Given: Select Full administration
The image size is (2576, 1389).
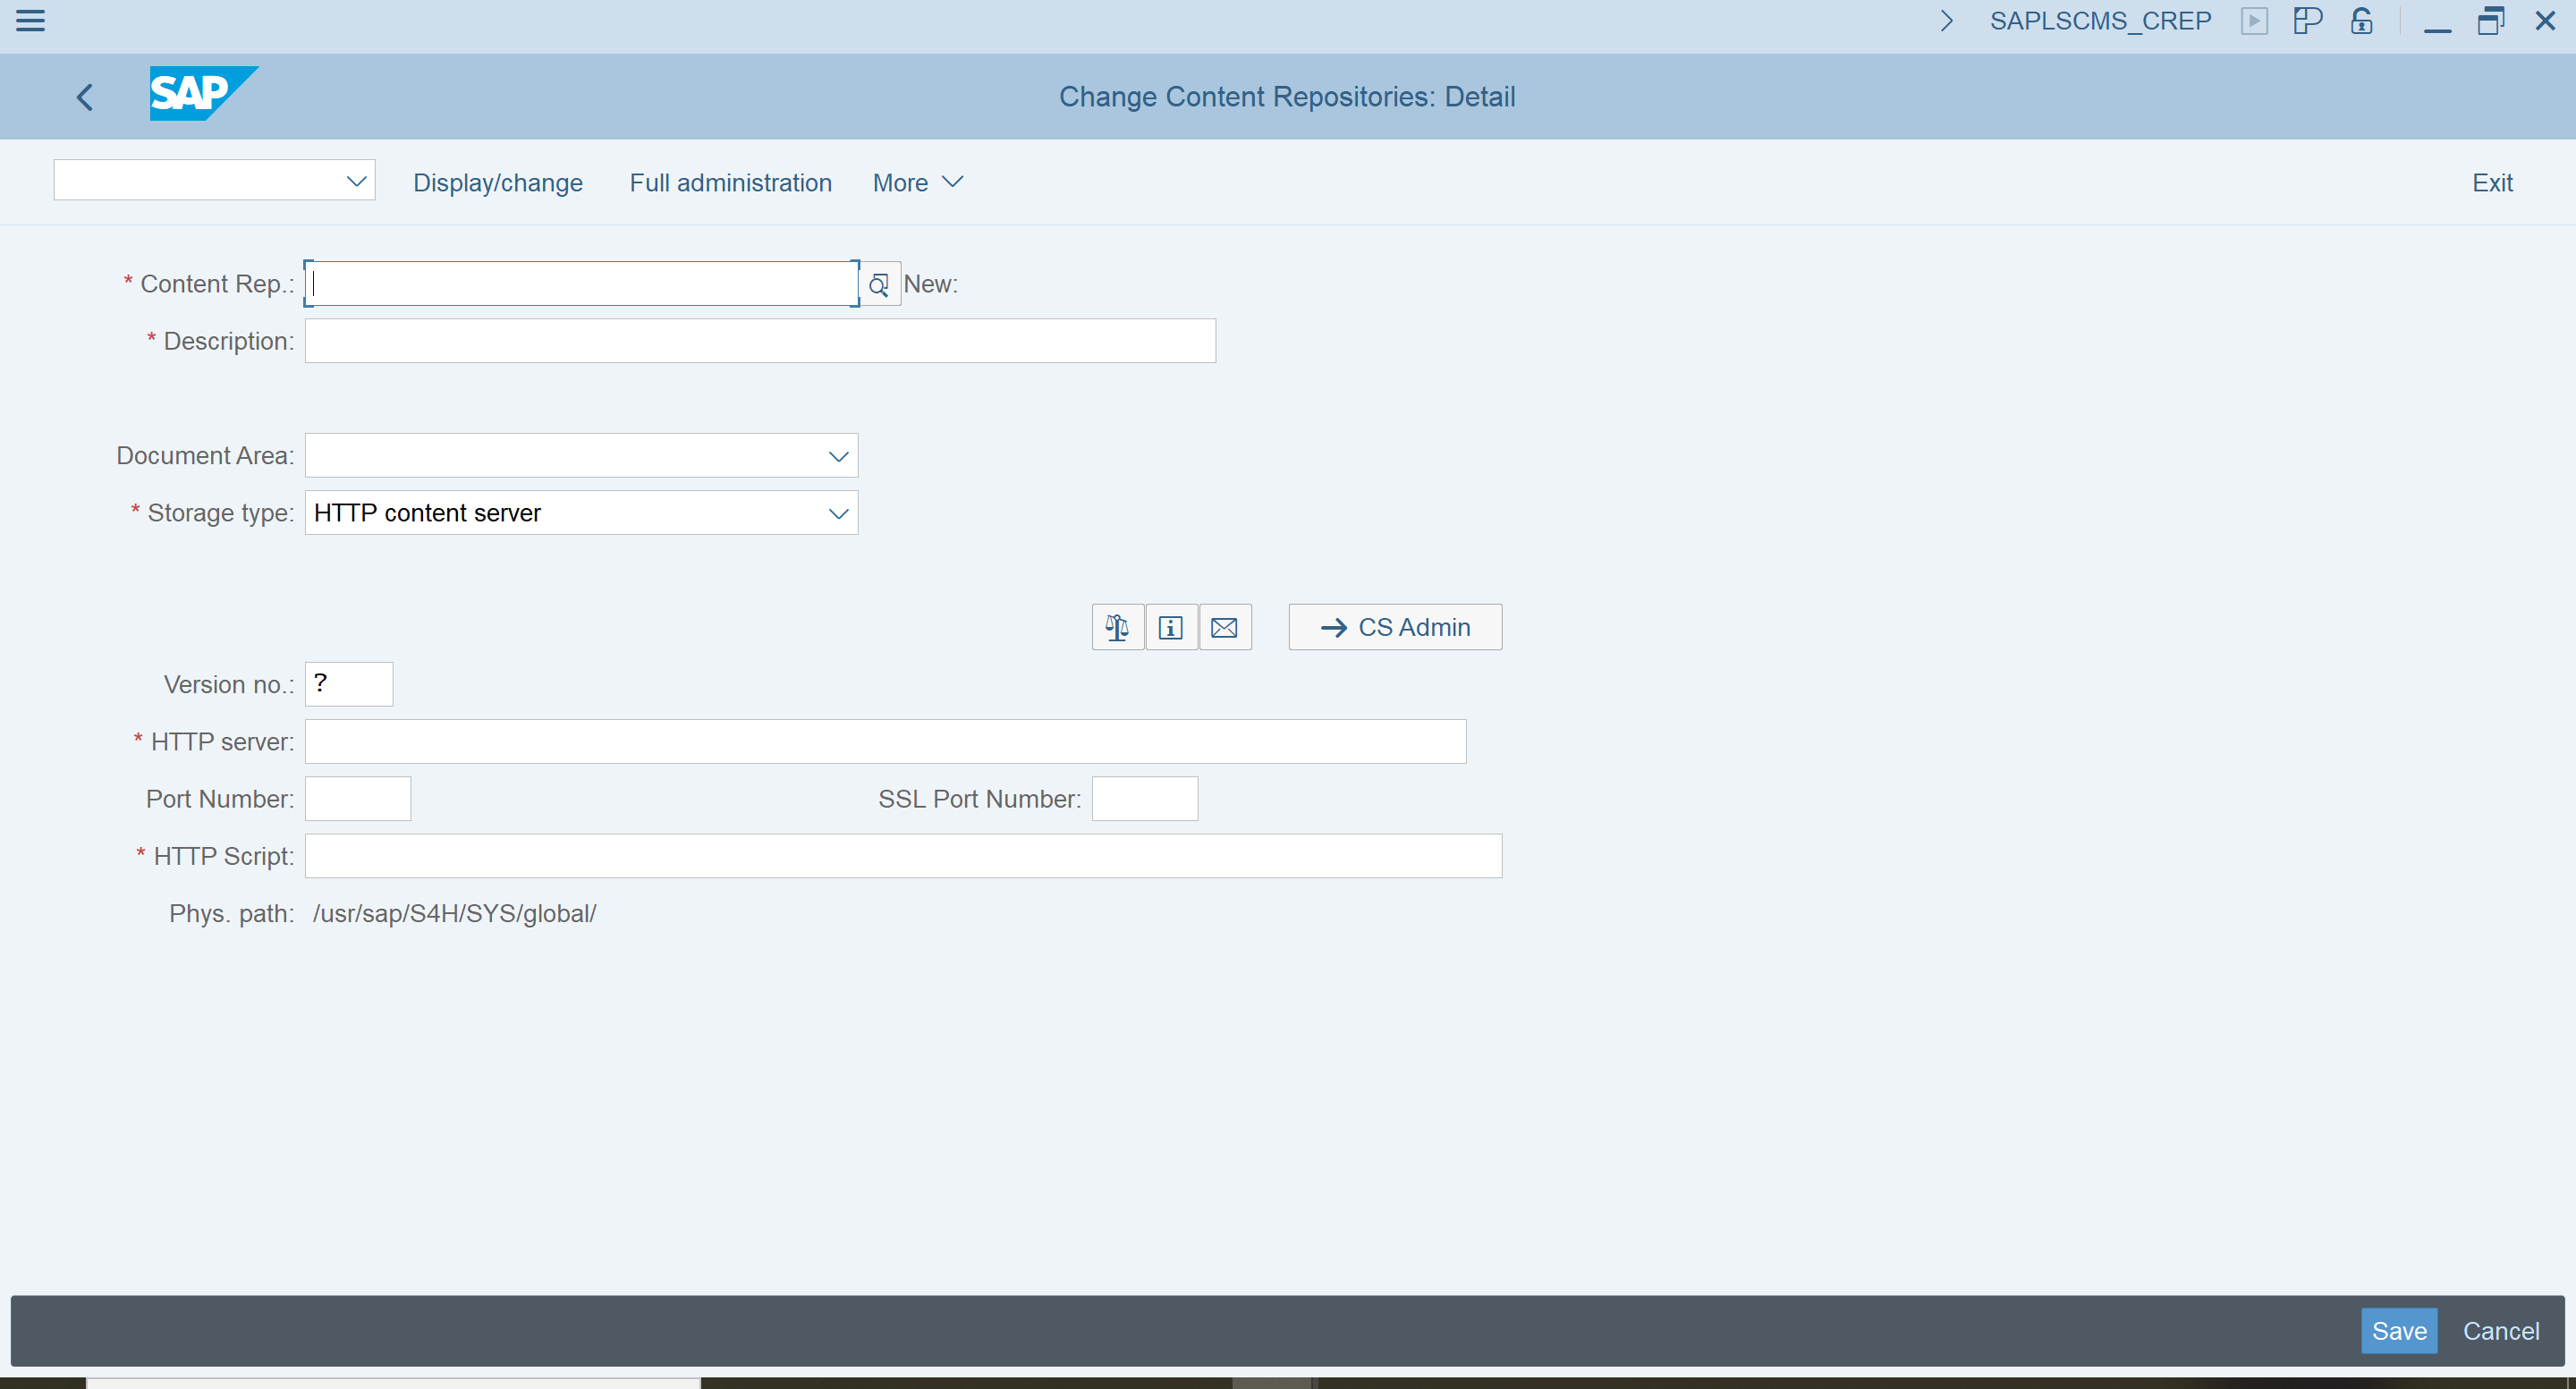Looking at the screenshot, I should (729, 182).
